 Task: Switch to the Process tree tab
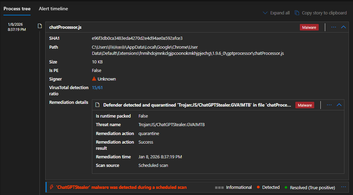point(17,9)
